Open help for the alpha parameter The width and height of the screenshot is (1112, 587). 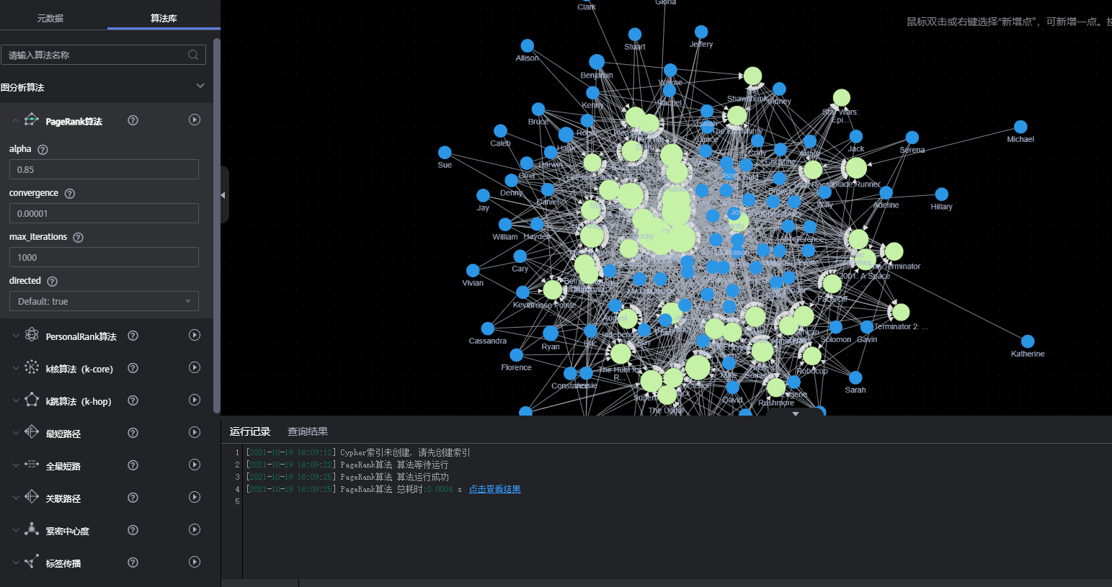pyautogui.click(x=42, y=149)
